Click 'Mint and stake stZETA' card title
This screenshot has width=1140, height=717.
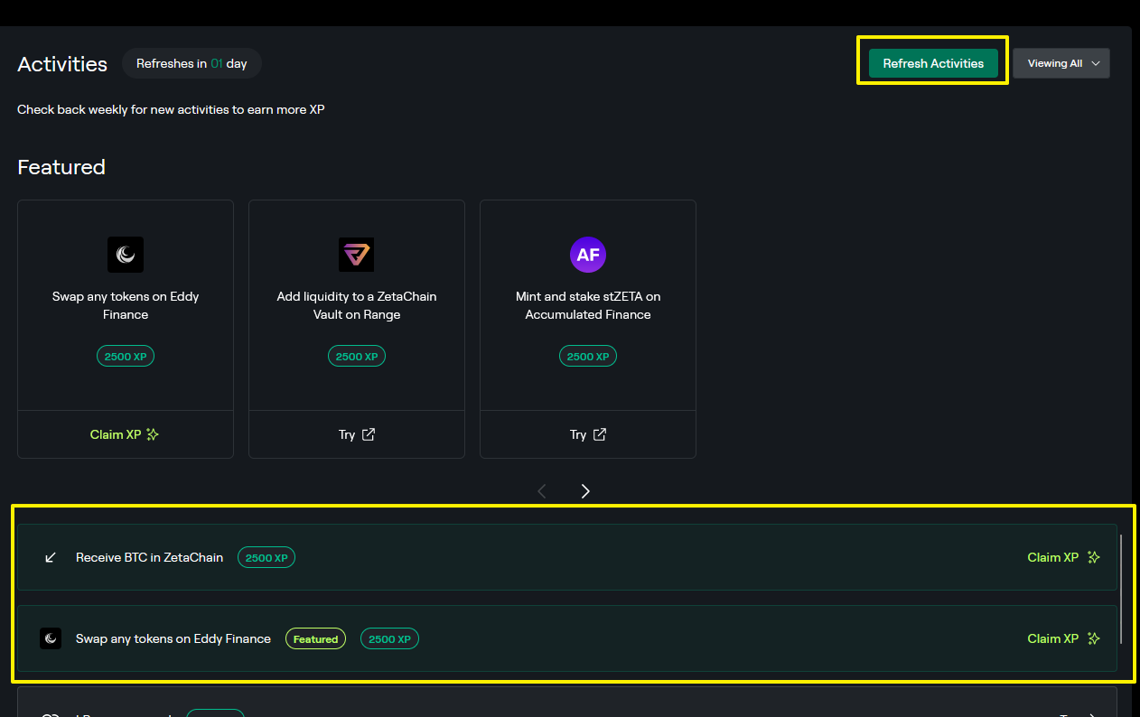(x=588, y=305)
